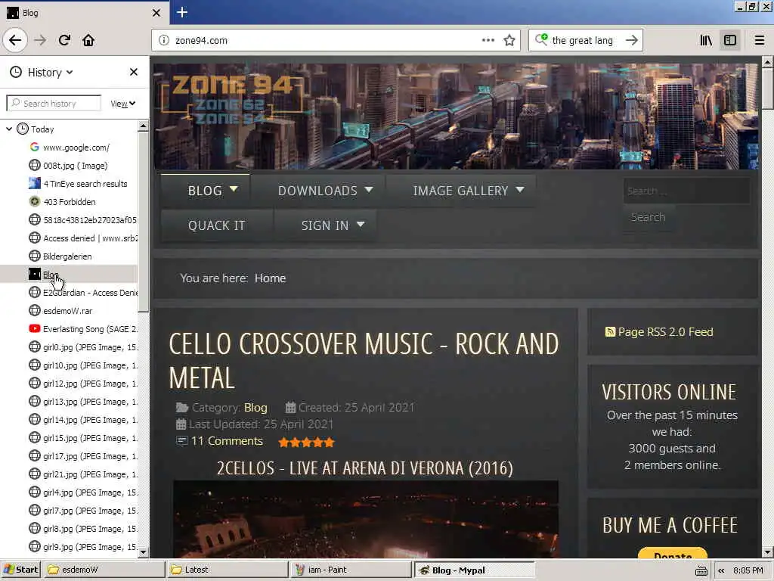Open the browser home page
Screen dimensions: 774x581
point(88,40)
